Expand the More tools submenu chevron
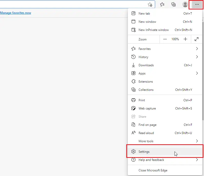The image size is (204, 176). [x=197, y=141]
